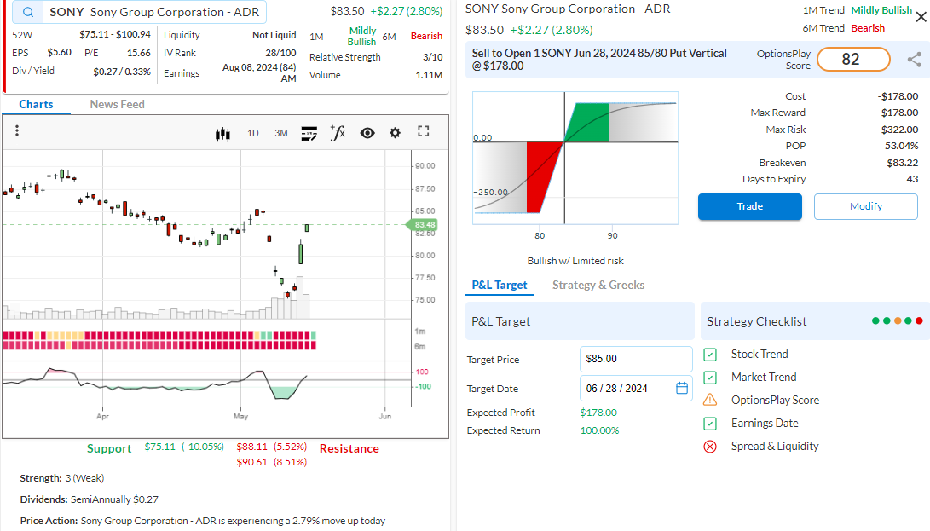The image size is (930, 531).
Task: Open the fx indicators menu
Action: pos(338,132)
